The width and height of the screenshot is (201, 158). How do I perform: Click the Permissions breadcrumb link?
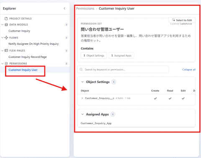pyautogui.click(x=85, y=8)
